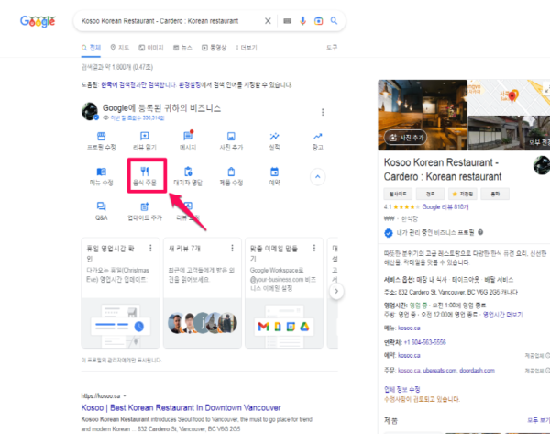Open 휴일 영업시간 확인 suggestion card
550x434 pixels.
coord(120,294)
